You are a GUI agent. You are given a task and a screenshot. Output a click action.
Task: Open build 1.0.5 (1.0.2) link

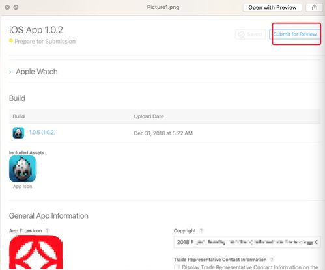[x=42, y=133]
